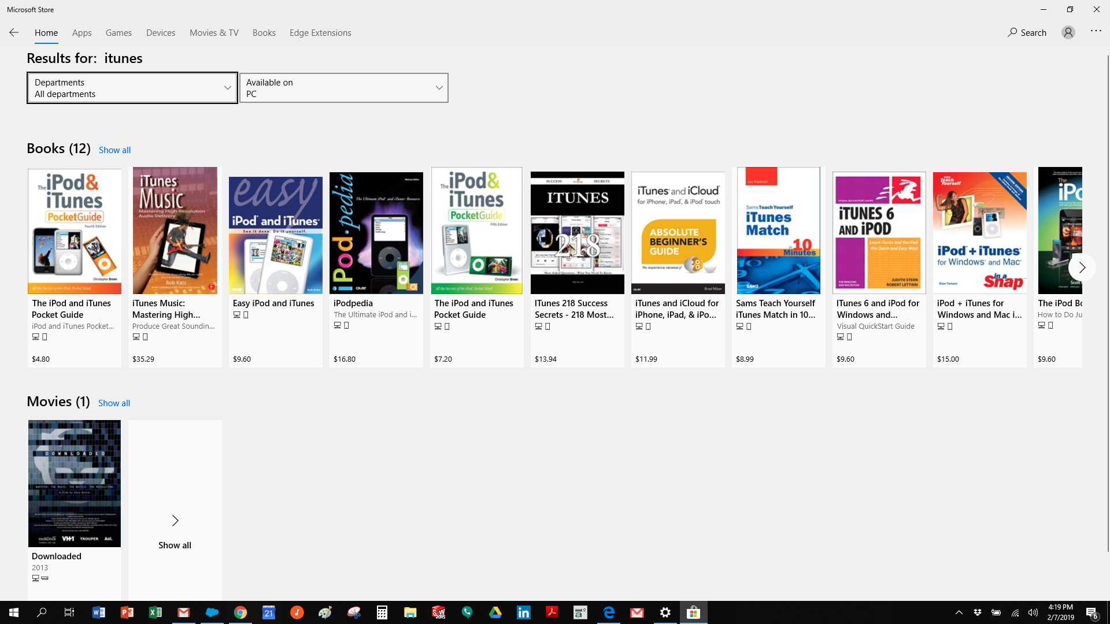Switch to the Games tab
This screenshot has height=624, width=1110.
tap(119, 33)
